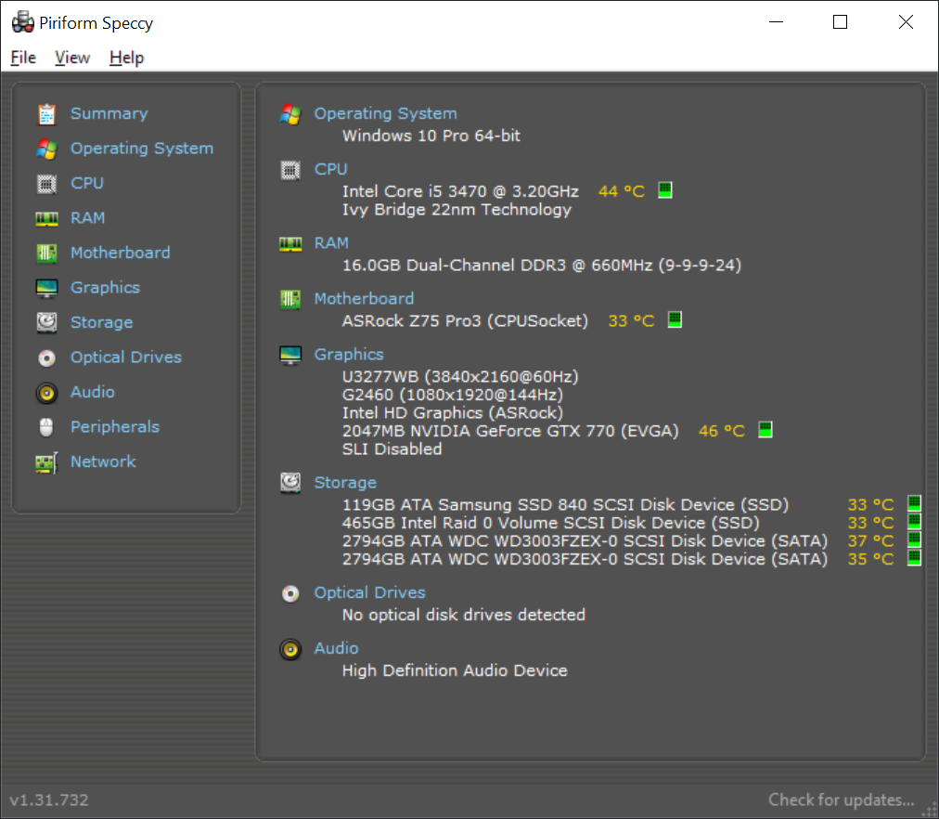Click the U3277WB (3840x2160@60Hz) monitor line
The height and width of the screenshot is (819, 939).
pyautogui.click(x=460, y=377)
